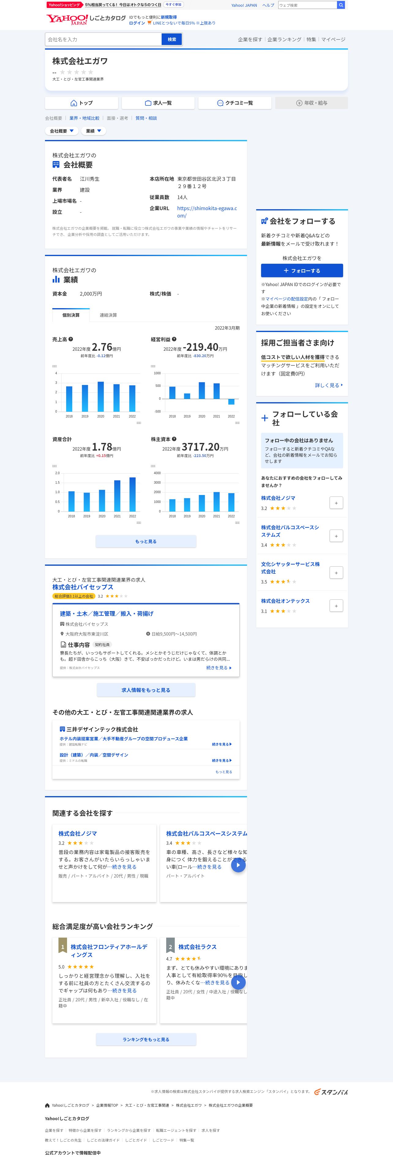Image resolution: width=393 pixels, height=1160 pixels.
Task: Open 株式会社フロンティアホールディングス ranking entry
Action: pos(109,950)
